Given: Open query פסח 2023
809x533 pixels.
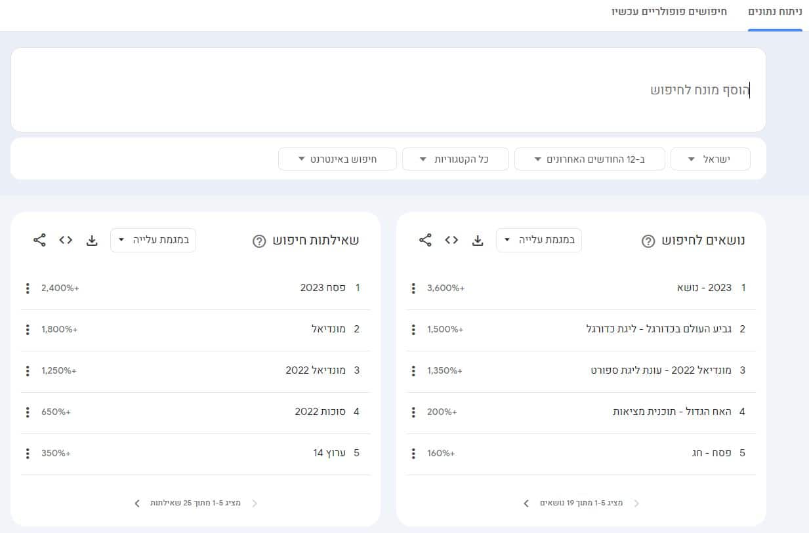Looking at the screenshot, I should (323, 288).
